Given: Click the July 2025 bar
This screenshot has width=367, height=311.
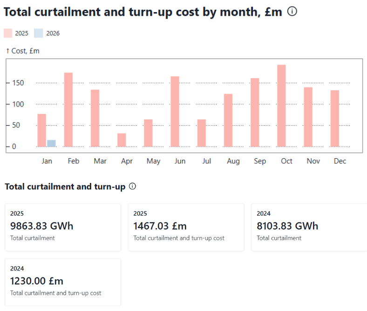Looking at the screenshot, I should click(x=201, y=133).
